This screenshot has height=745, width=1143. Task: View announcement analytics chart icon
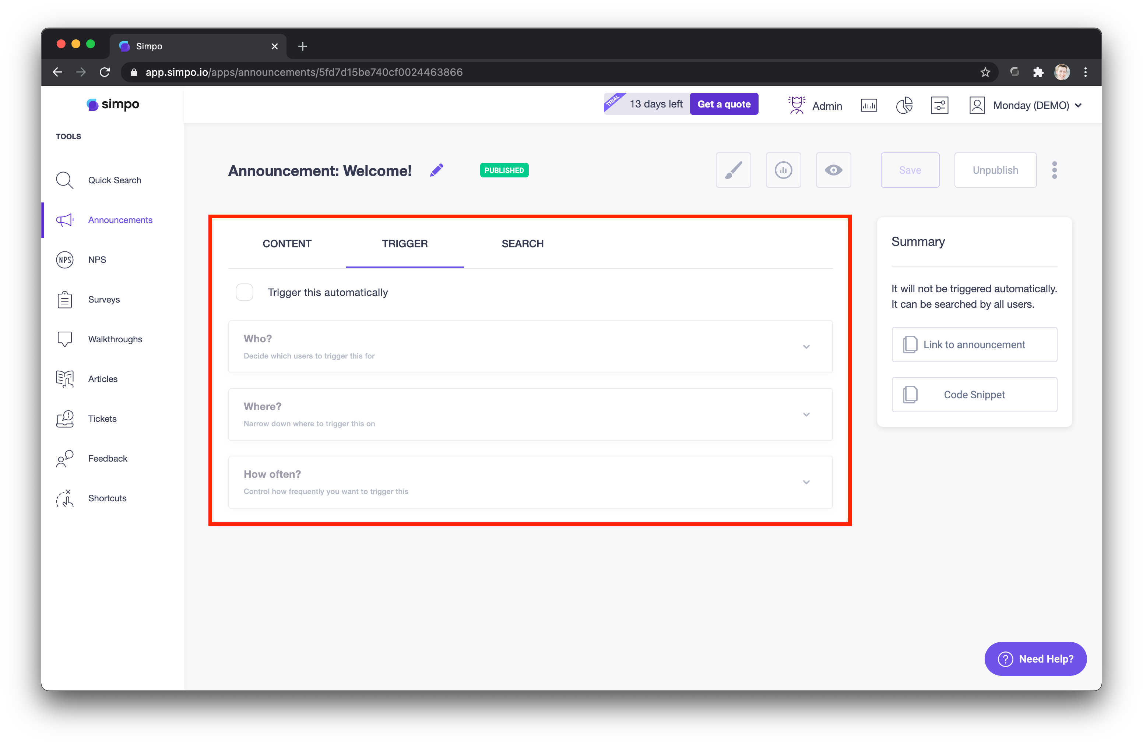(783, 170)
